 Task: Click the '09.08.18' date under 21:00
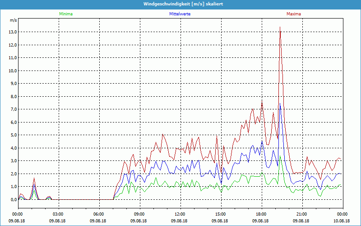coord(301,221)
